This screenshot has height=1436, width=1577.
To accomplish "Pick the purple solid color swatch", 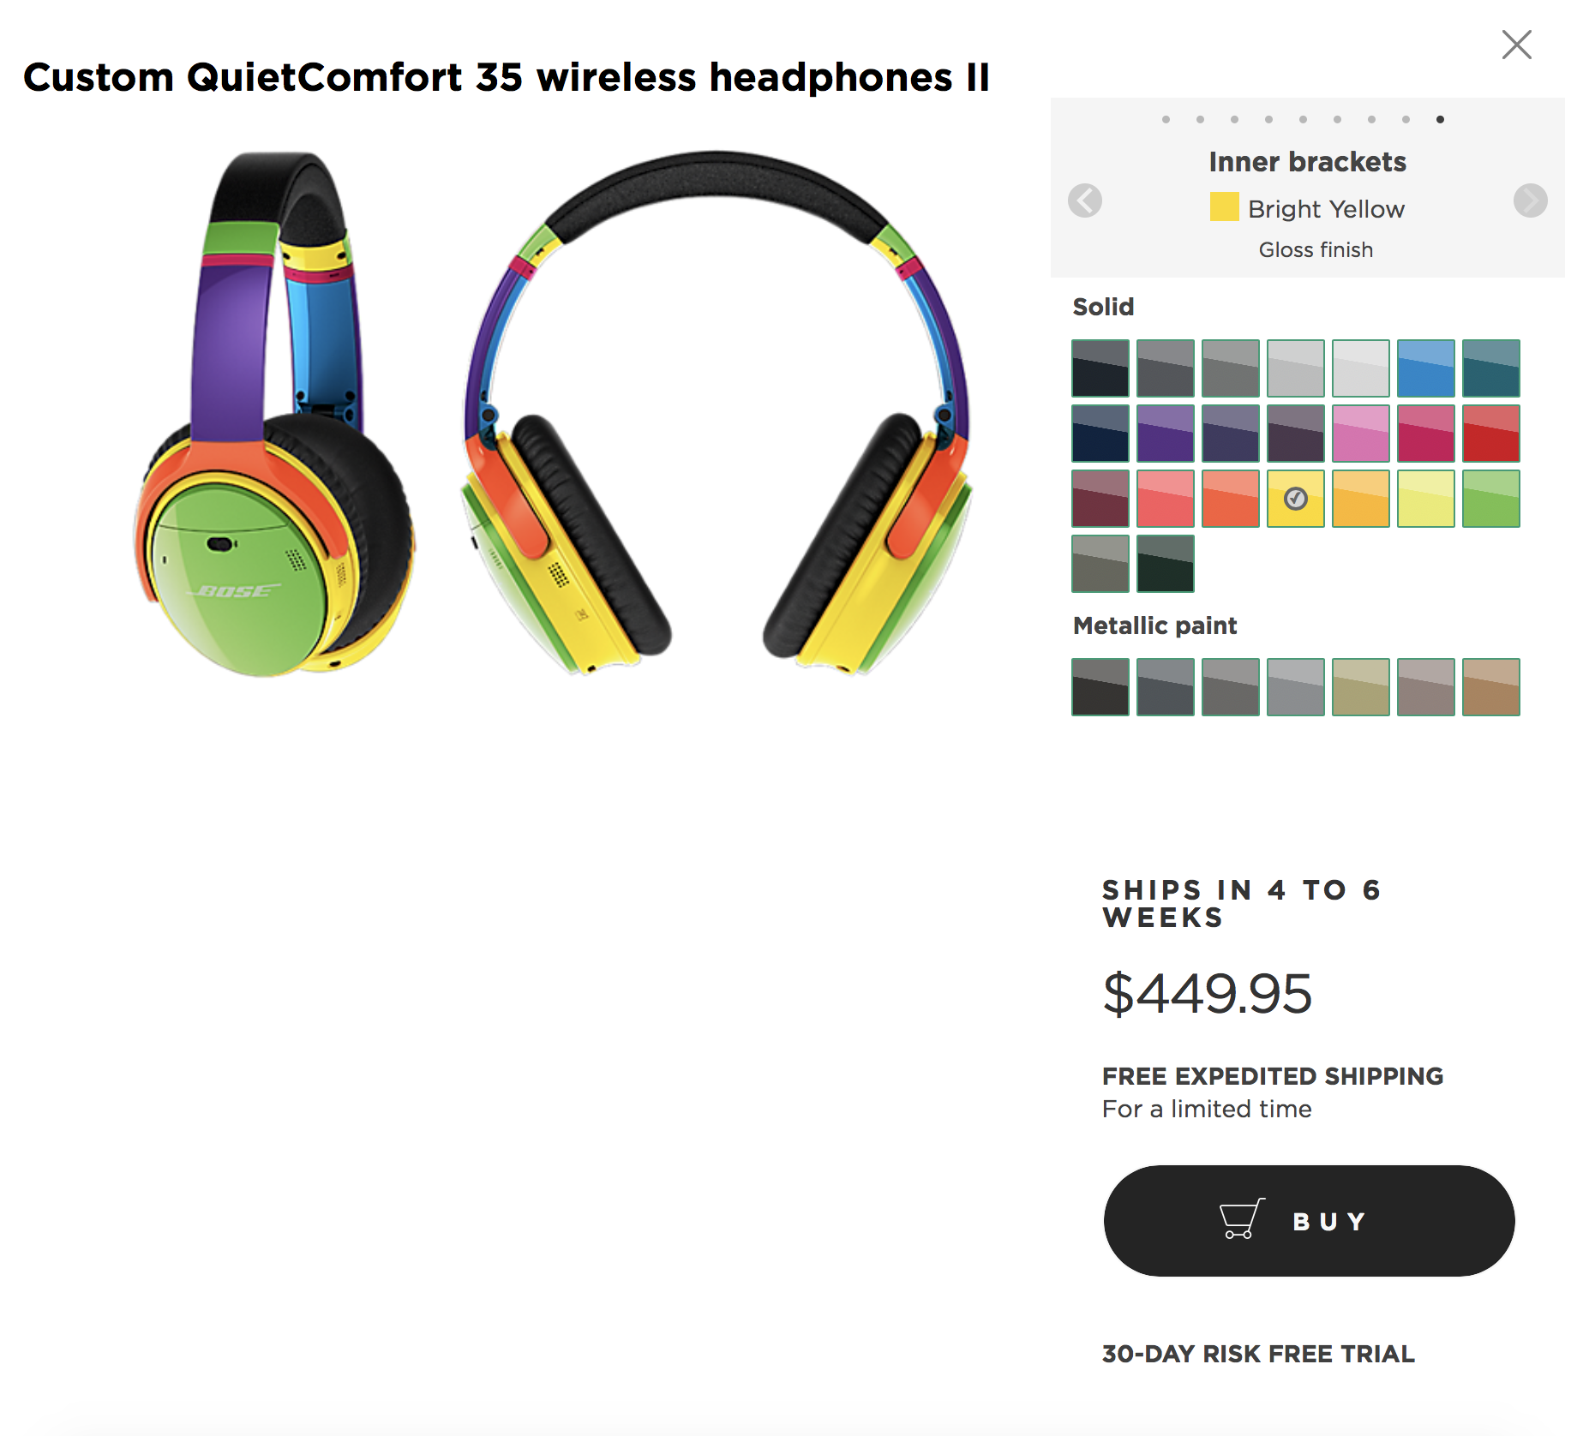I will 1166,434.
